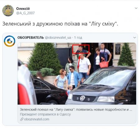This screenshot has width=140, height=129.
Task: Click the @obozrevatel_ua handle
Action: 58,38
